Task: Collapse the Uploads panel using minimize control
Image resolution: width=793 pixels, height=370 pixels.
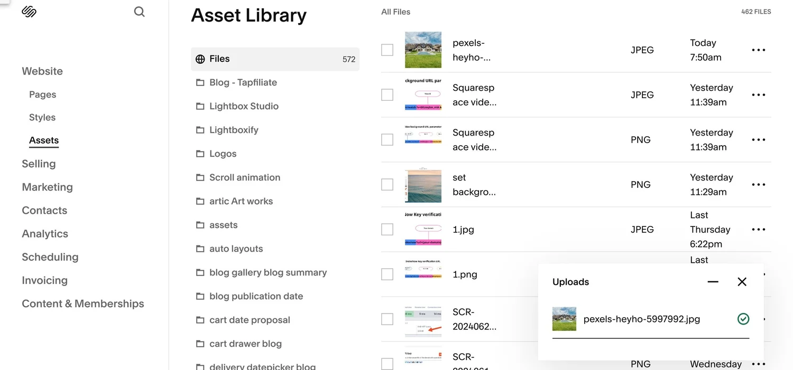Action: point(713,282)
